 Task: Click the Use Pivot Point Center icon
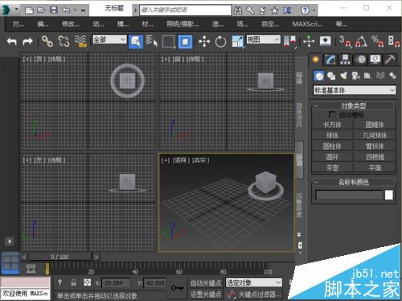(289, 42)
